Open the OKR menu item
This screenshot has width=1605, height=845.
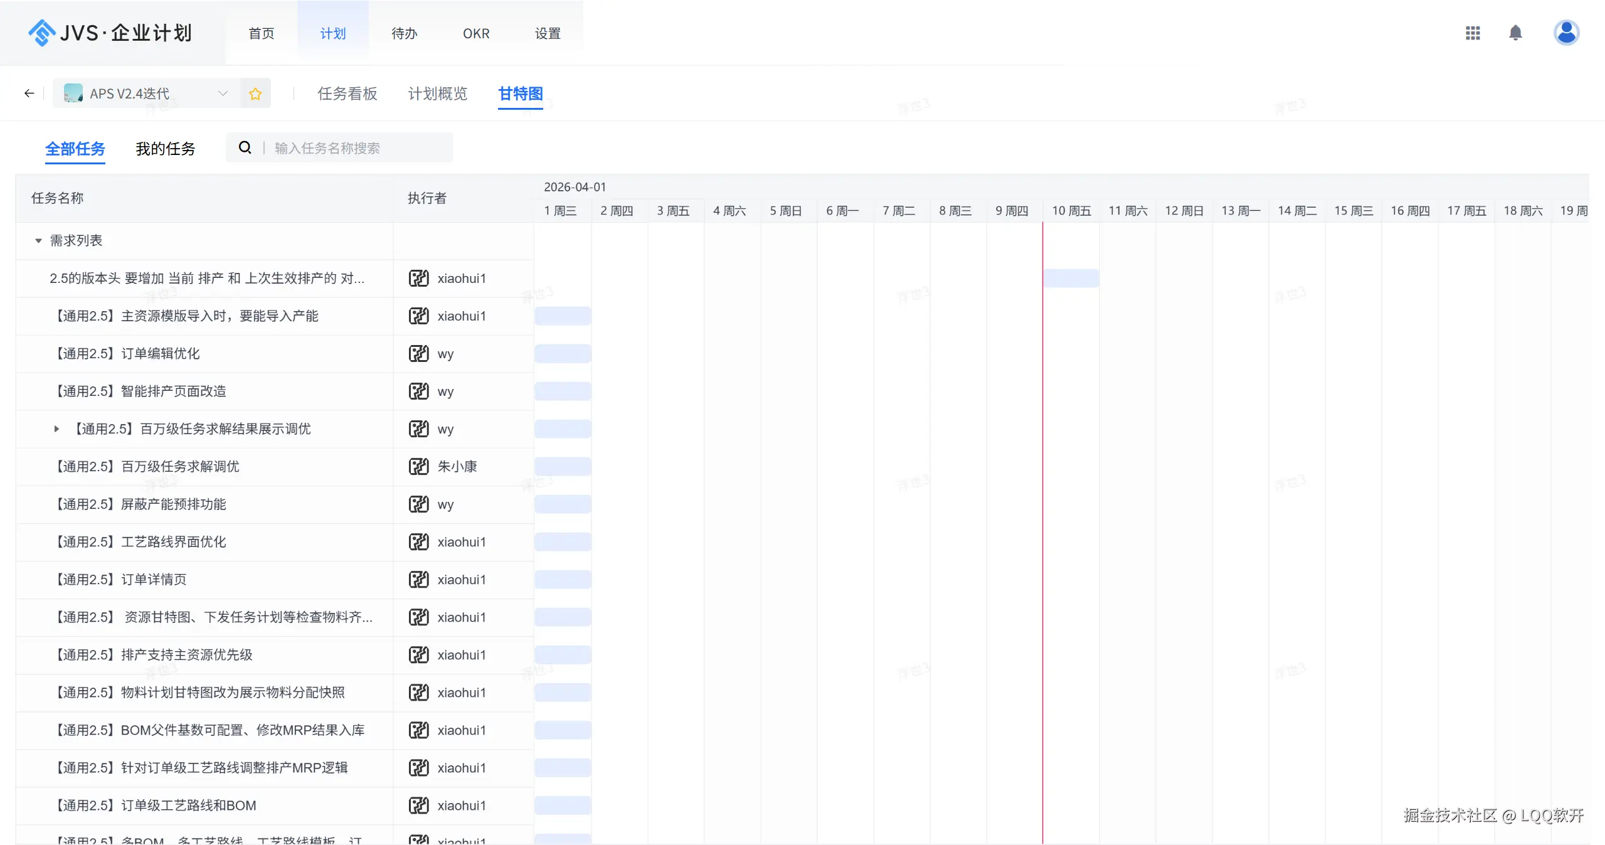(x=476, y=33)
